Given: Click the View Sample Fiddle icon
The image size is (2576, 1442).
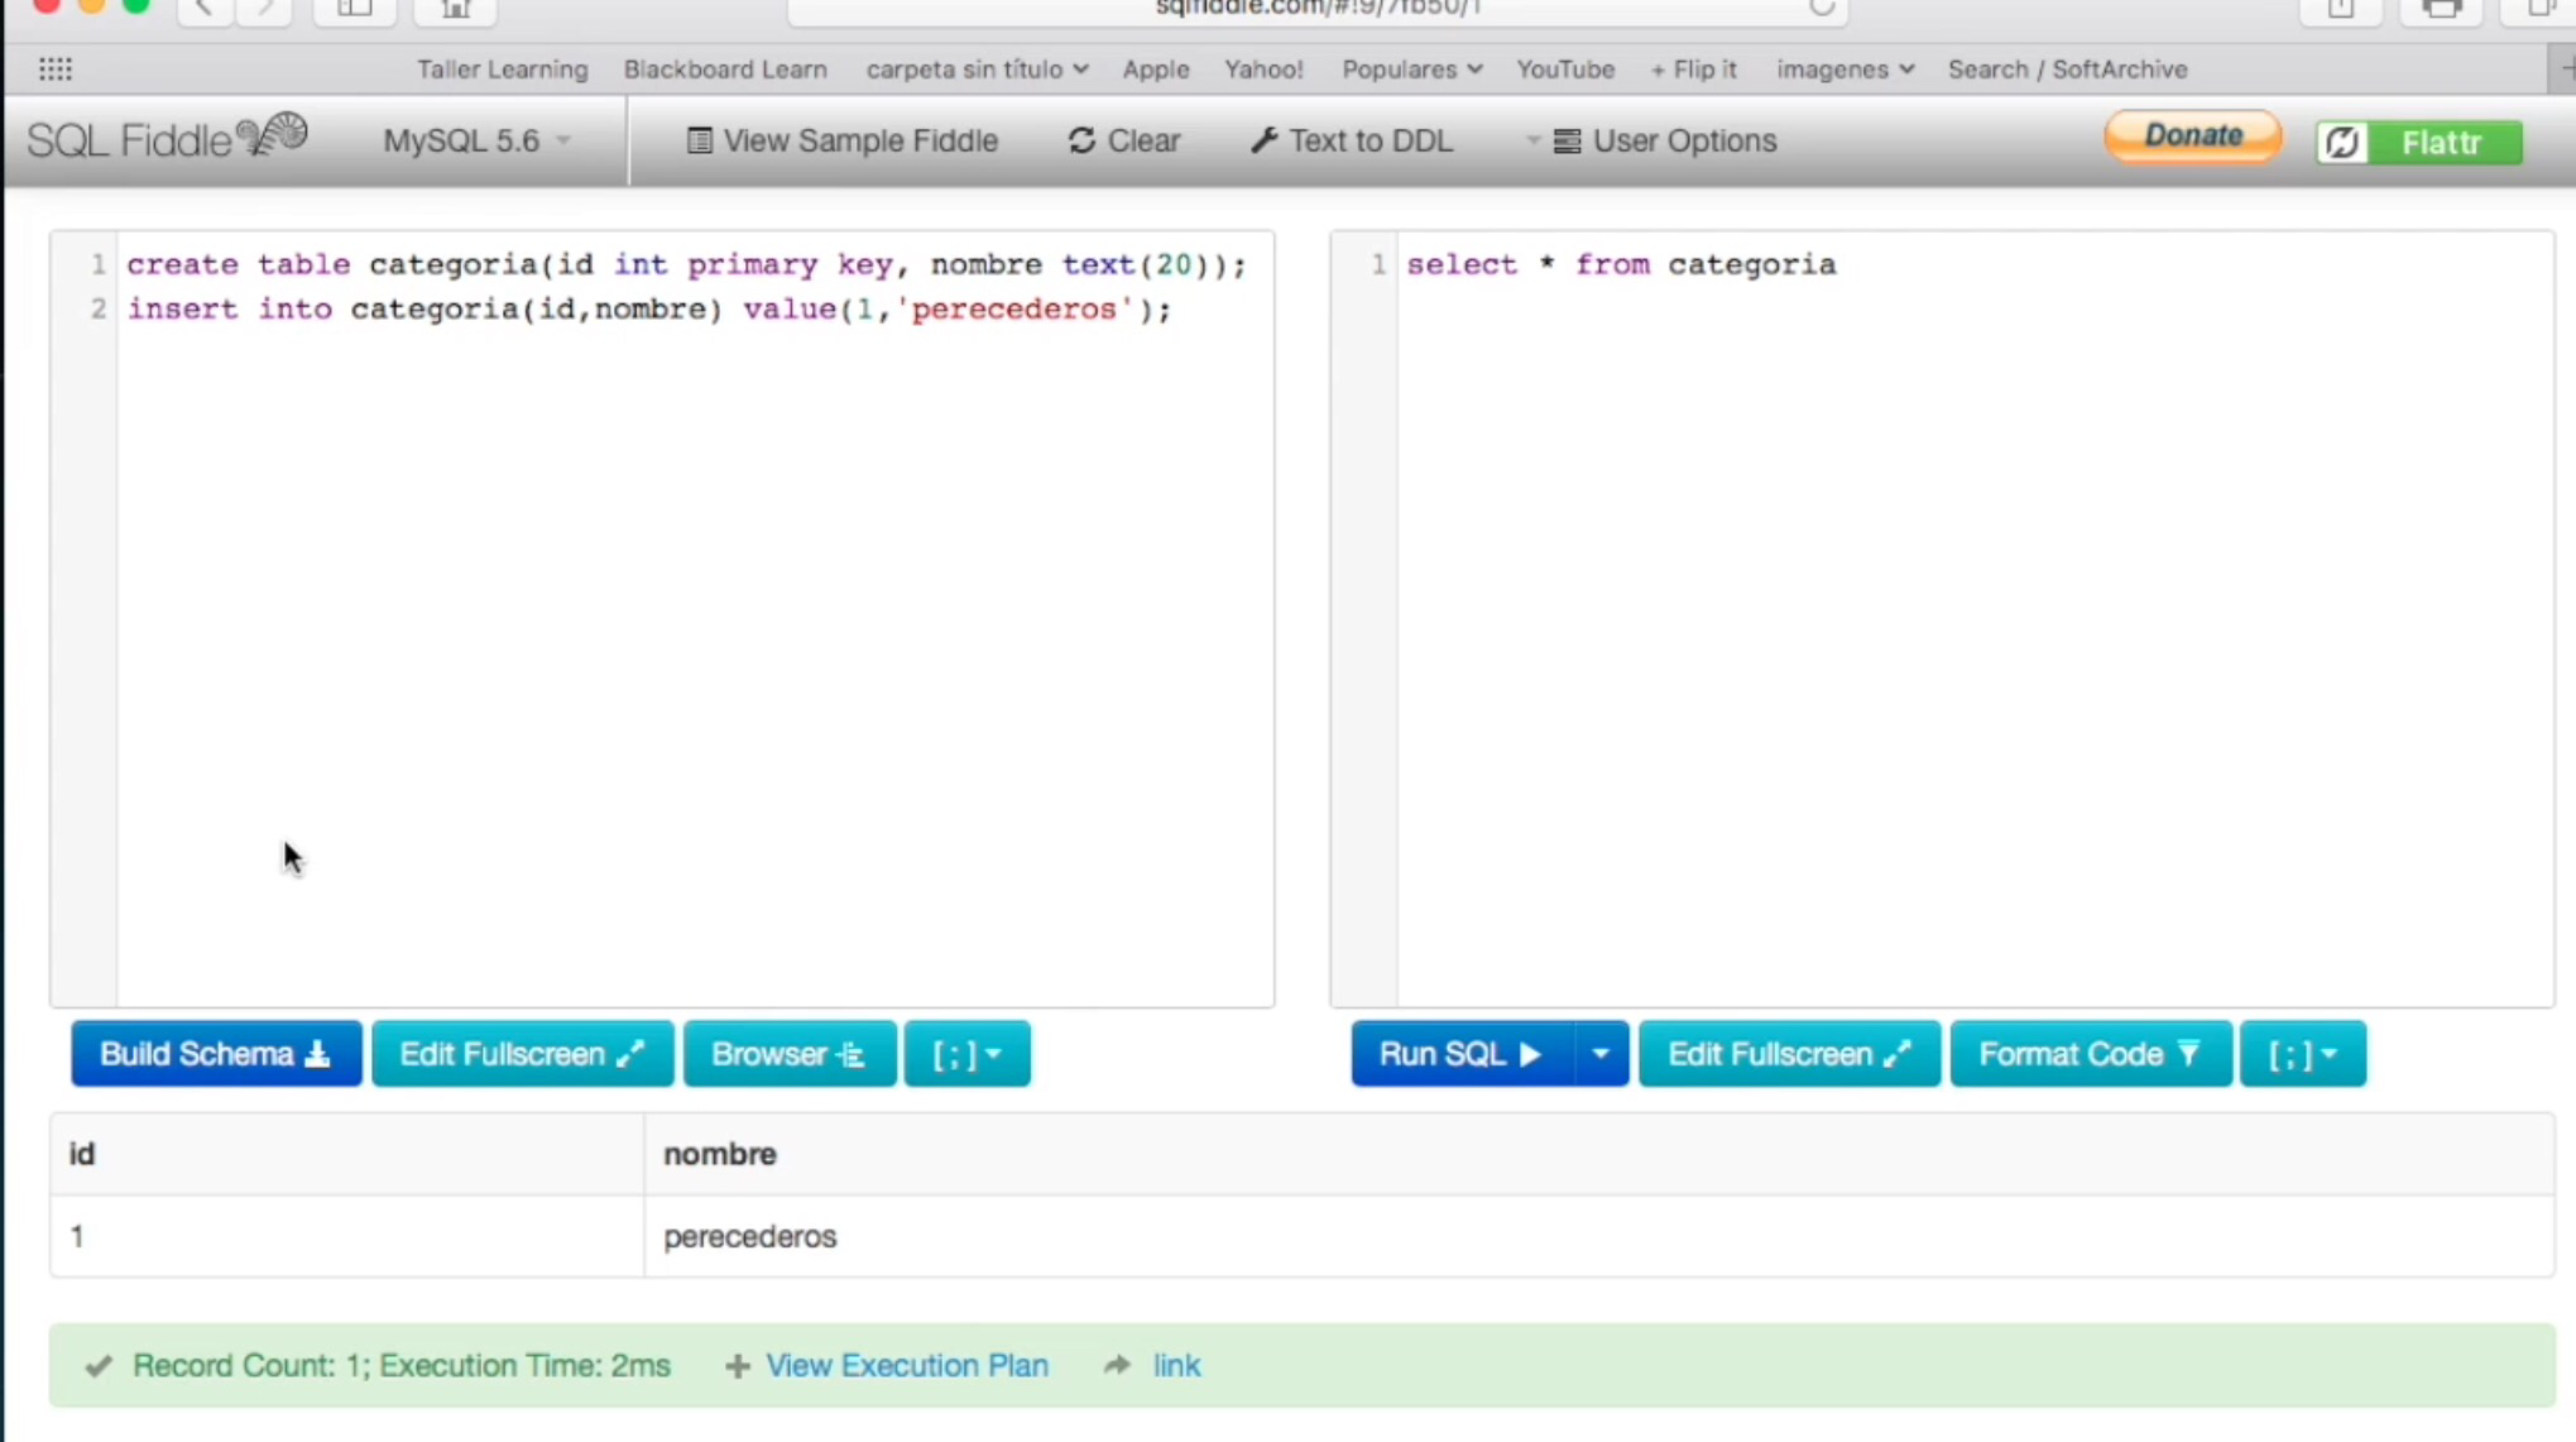Looking at the screenshot, I should click(x=699, y=141).
